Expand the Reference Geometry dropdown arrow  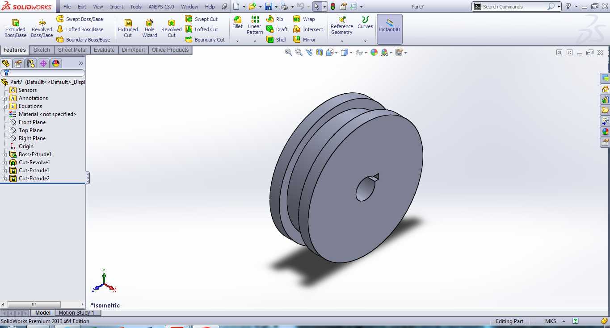coord(342,41)
